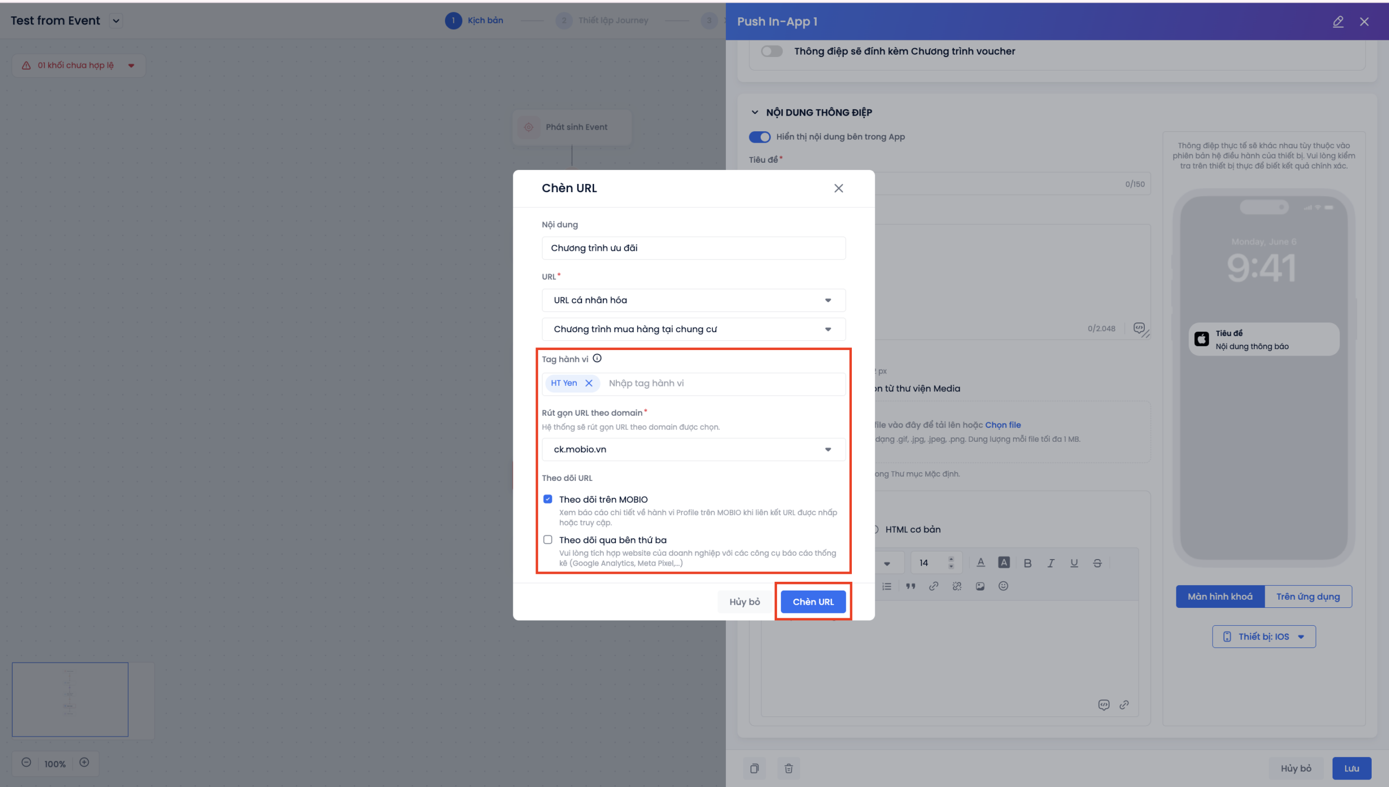Image resolution: width=1389 pixels, height=787 pixels.
Task: Click the pencil edit icon for Push In-App 1
Action: [x=1338, y=22]
